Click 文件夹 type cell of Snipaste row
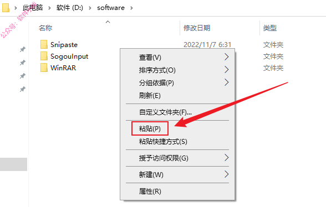The image size is (326, 207). (x=273, y=45)
